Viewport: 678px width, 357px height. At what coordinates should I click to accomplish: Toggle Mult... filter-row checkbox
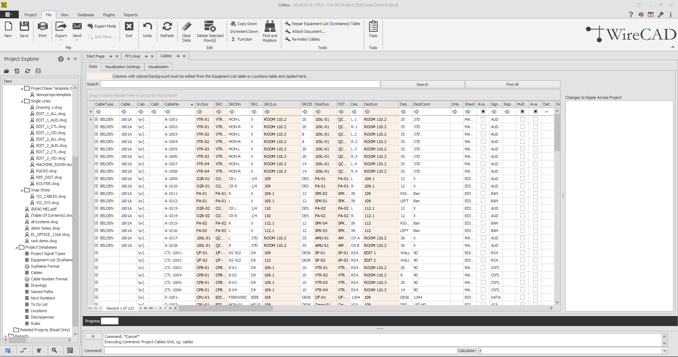(522, 112)
